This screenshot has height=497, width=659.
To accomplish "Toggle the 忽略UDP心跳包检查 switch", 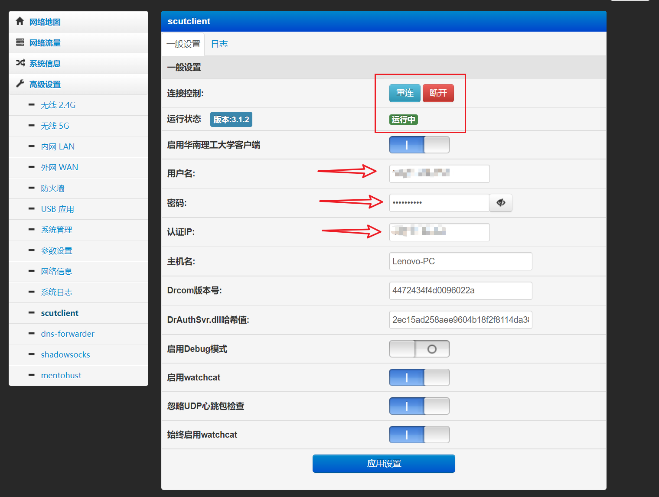I will pos(419,406).
